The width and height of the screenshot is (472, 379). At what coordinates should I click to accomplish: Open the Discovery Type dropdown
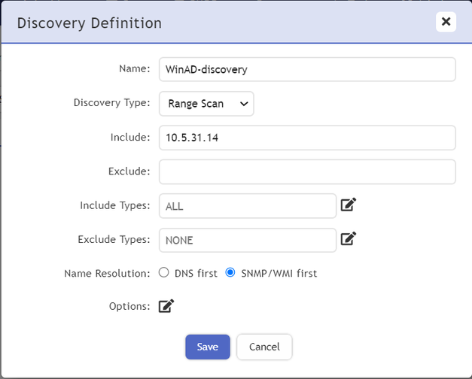[x=206, y=104]
